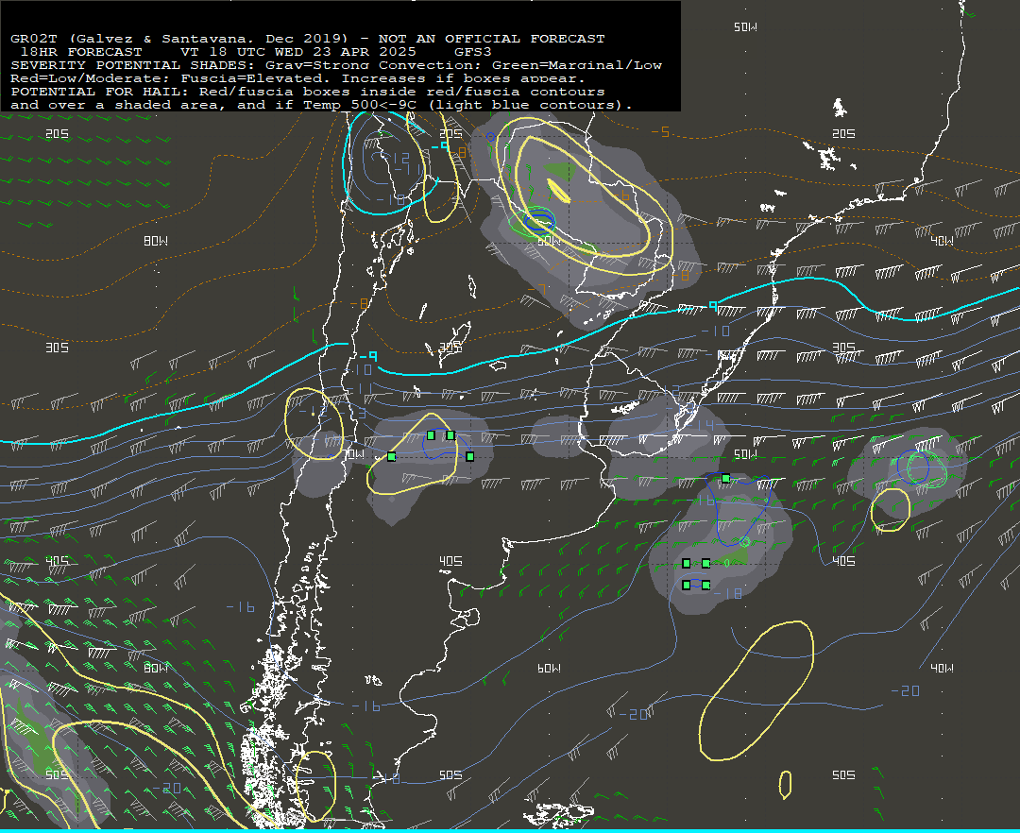
Task: Click the orange "-5" contour label
Action: pos(660,132)
